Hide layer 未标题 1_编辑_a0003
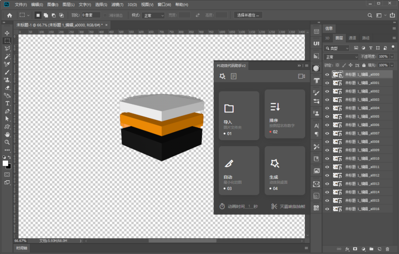Viewport: 399px width, 254px height. (x=327, y=100)
